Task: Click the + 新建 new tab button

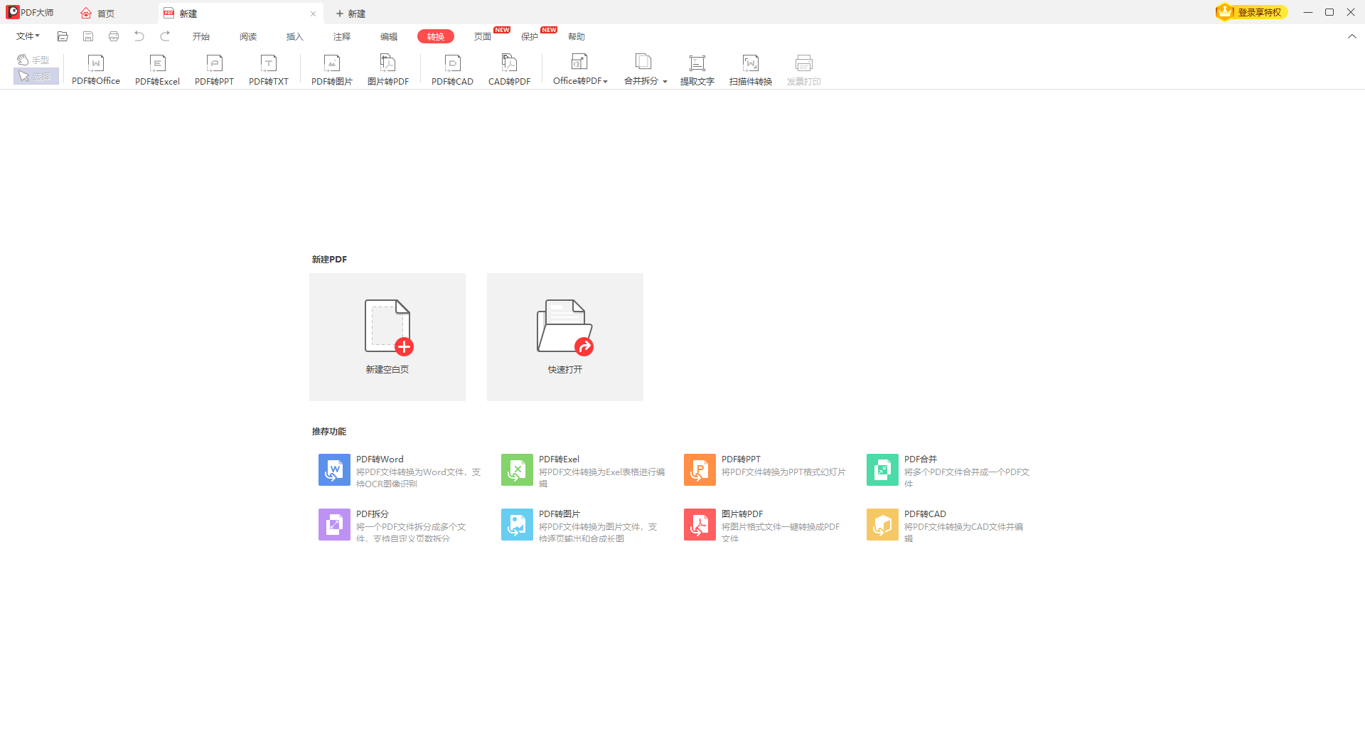Action: point(351,14)
